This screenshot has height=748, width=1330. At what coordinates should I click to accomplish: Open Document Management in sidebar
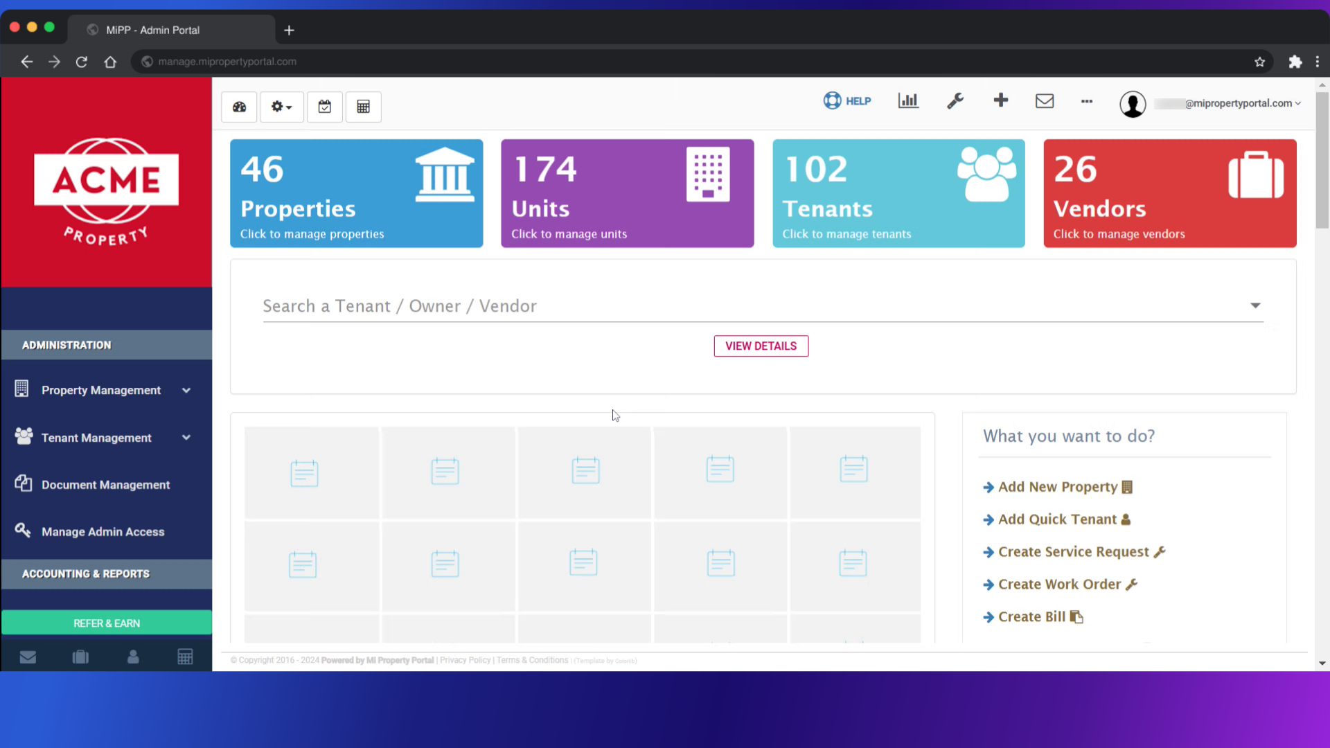click(106, 484)
